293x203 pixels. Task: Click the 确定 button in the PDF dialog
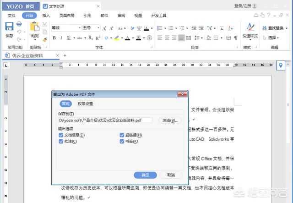(x=146, y=175)
